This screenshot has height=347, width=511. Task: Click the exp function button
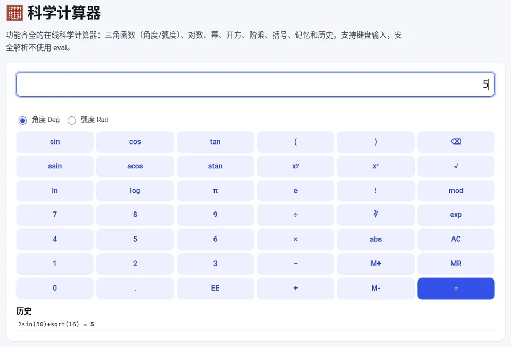click(x=456, y=215)
